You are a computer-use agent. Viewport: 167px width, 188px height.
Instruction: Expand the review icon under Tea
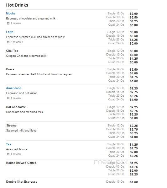(x=8, y=154)
